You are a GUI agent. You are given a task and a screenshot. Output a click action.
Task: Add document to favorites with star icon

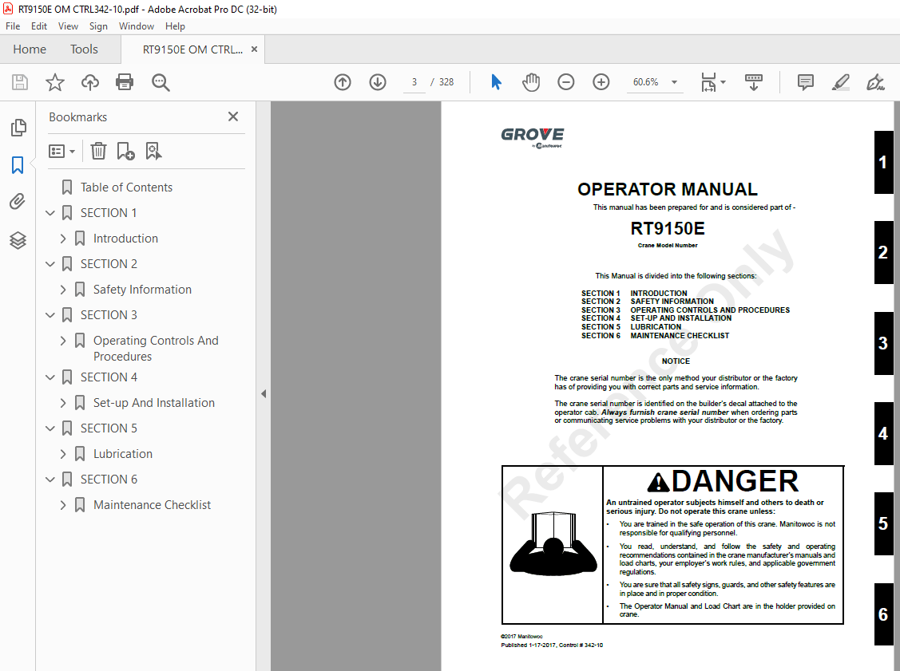[54, 82]
